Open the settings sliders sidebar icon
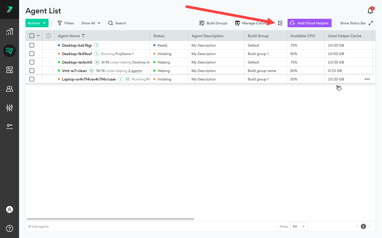The width and height of the screenshot is (382, 238). click(x=10, y=108)
